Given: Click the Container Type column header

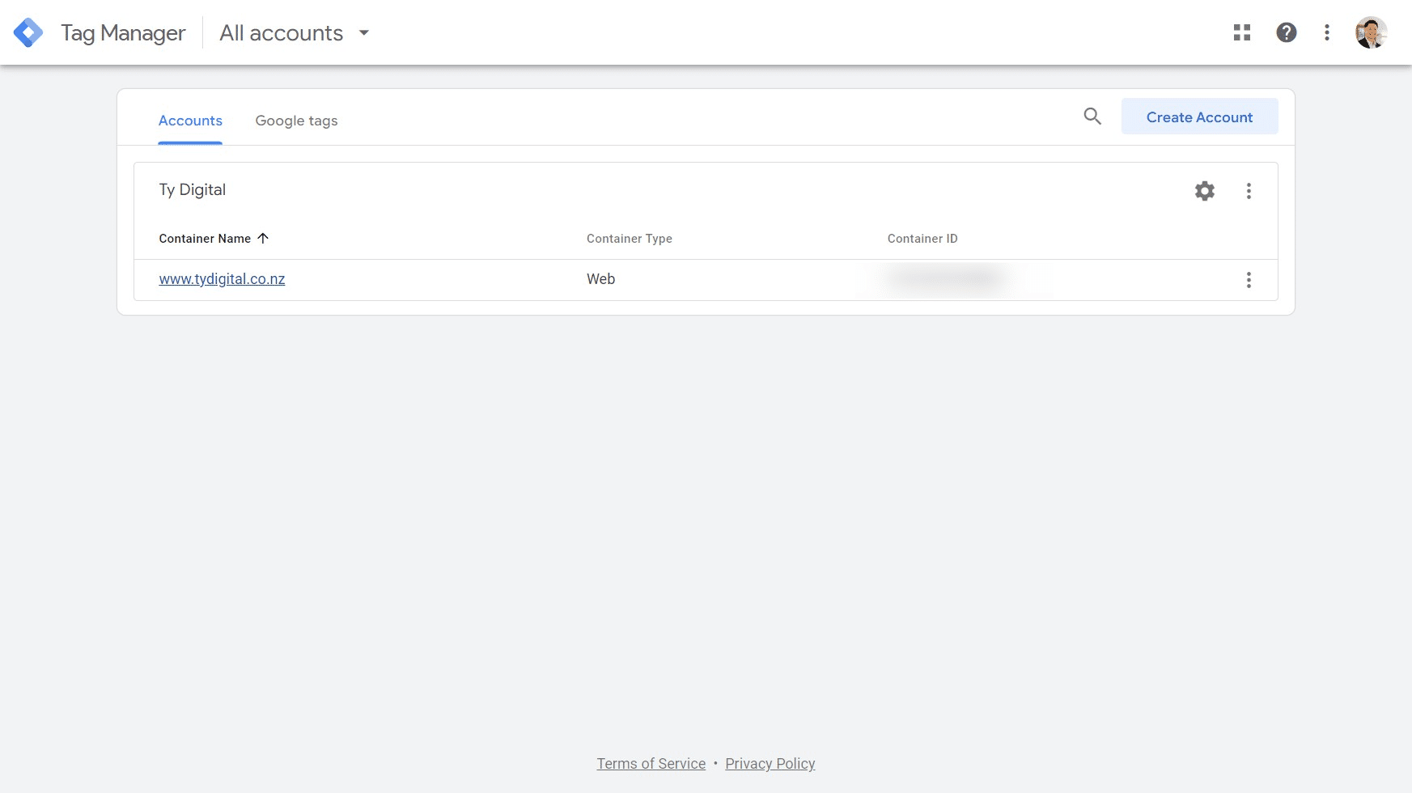Looking at the screenshot, I should pos(629,239).
